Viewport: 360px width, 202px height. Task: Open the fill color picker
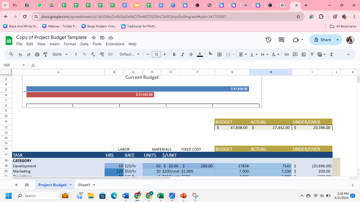pos(210,55)
